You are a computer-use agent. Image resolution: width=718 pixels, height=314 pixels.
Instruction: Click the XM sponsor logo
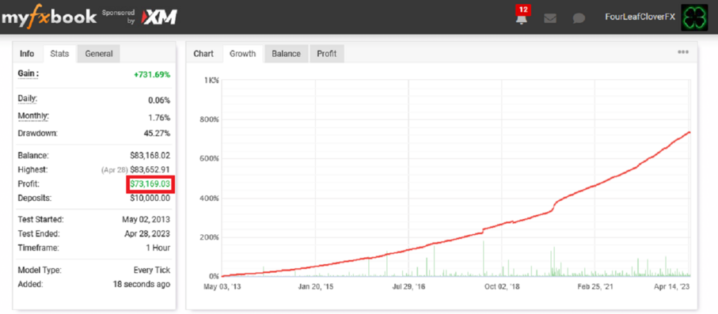158,17
